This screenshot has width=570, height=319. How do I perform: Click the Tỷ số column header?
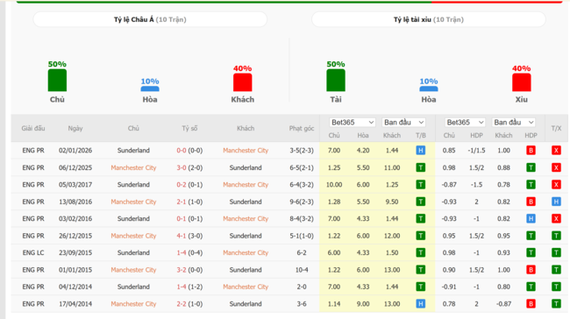(189, 128)
